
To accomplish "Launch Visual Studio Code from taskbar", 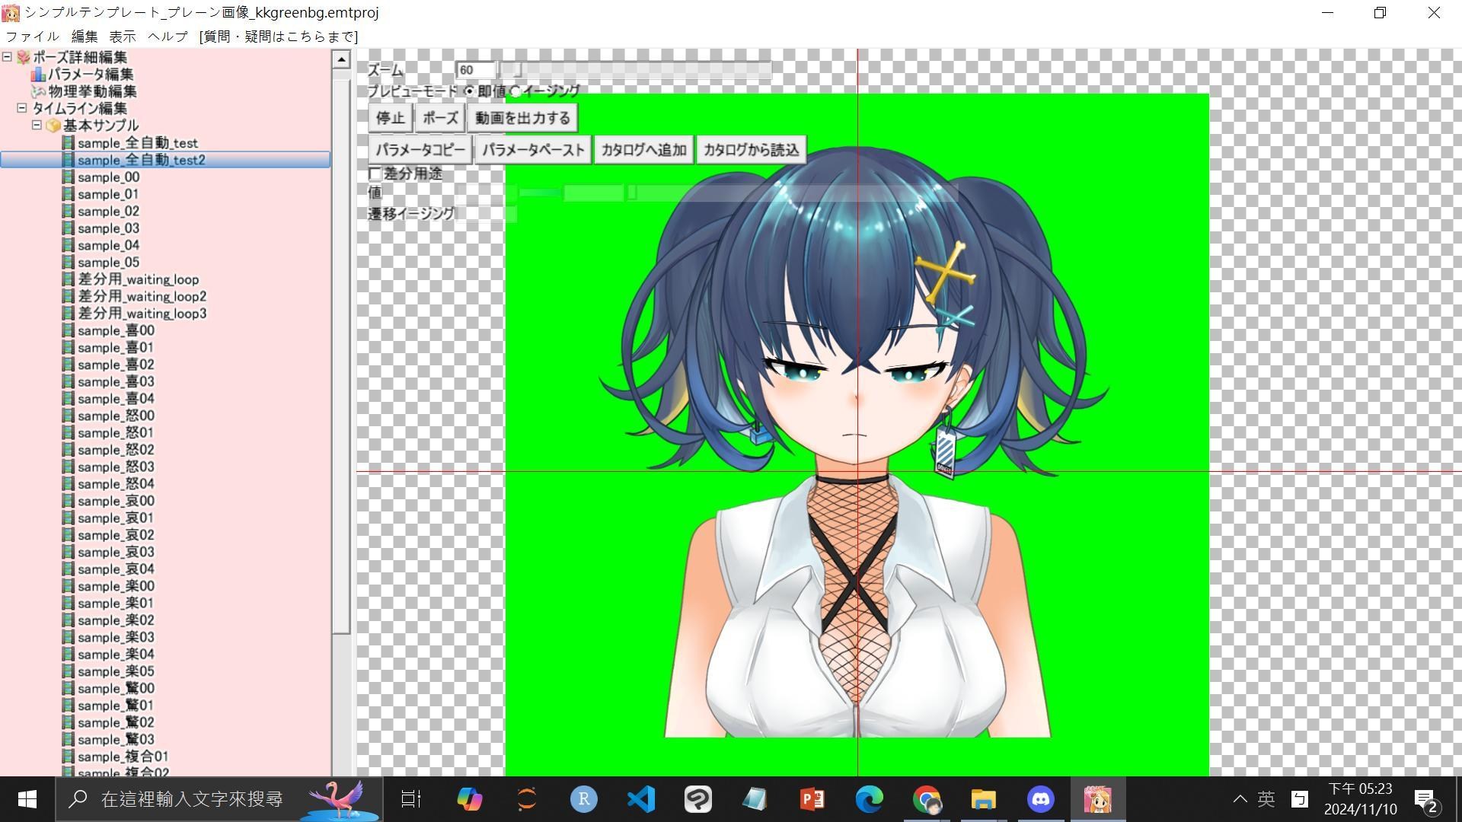I will coord(641,799).
